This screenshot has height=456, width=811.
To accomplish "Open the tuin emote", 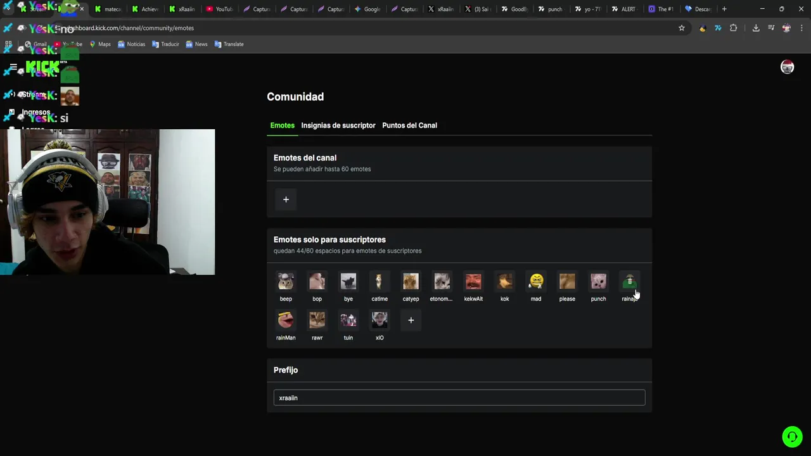I will 348,320.
